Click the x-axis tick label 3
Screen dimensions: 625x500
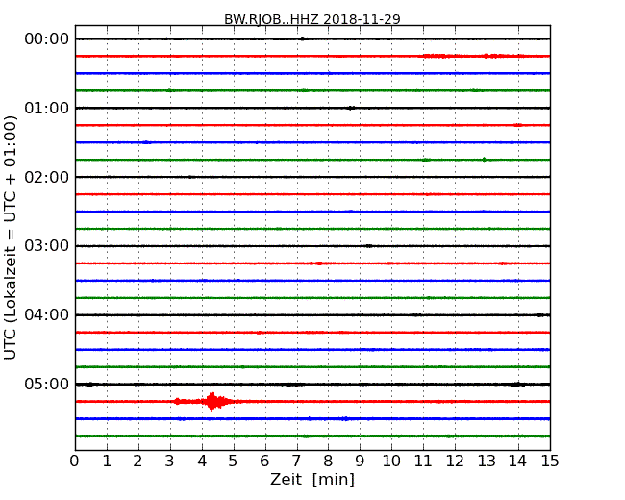[170, 461]
